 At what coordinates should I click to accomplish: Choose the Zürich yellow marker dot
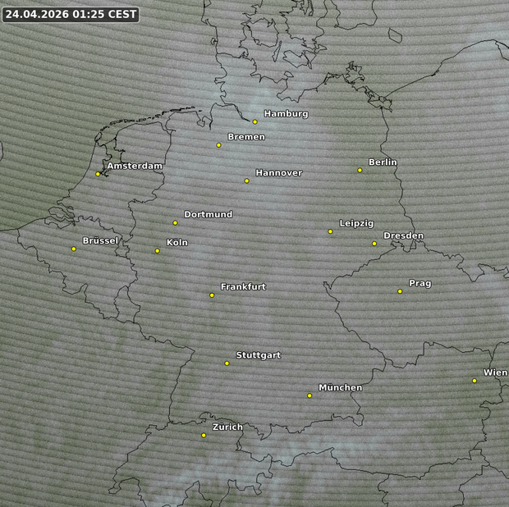[204, 435]
